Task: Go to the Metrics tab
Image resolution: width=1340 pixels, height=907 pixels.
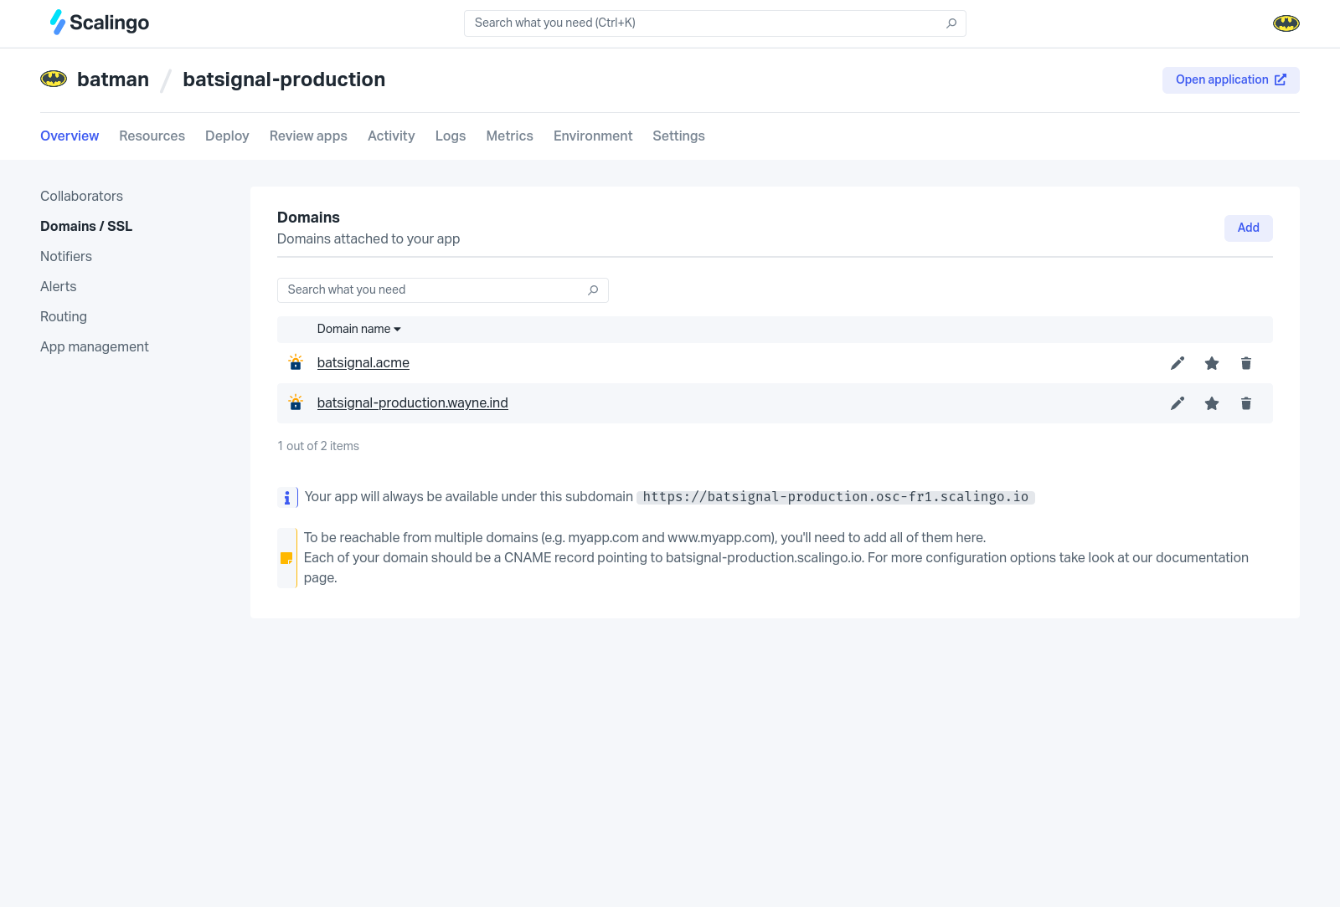Action: [509, 136]
